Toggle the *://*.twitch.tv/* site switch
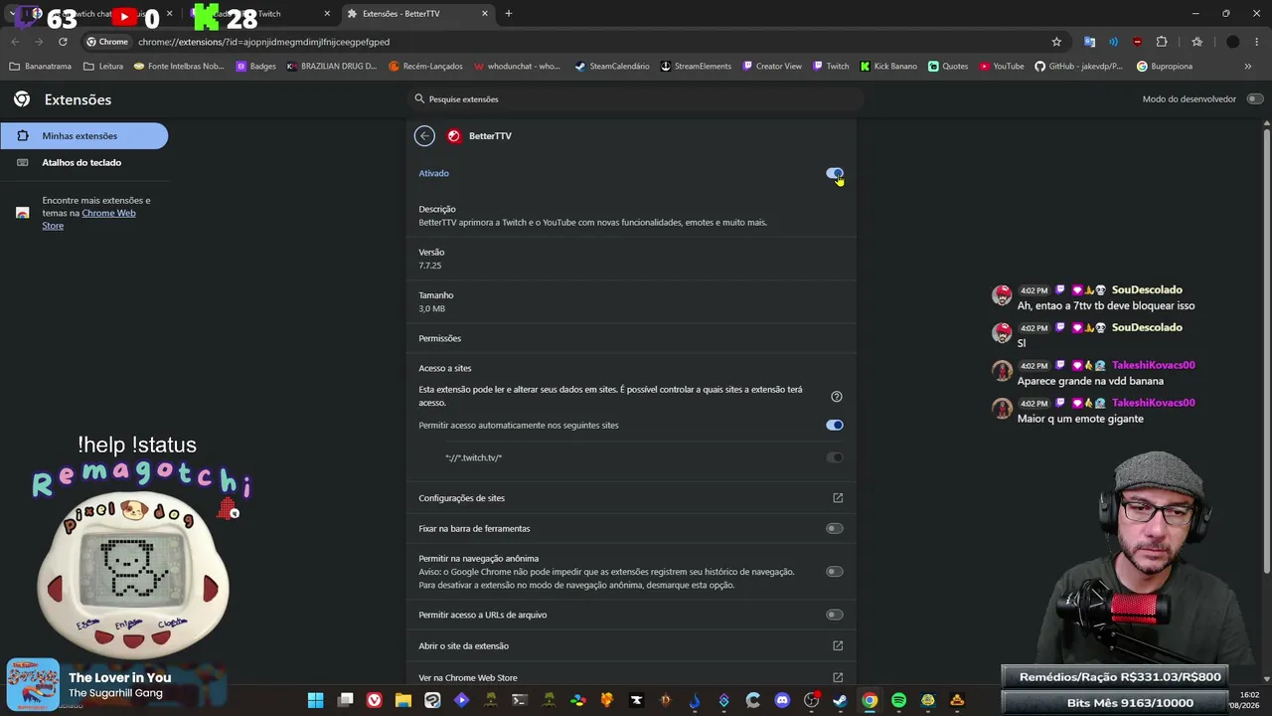1272x716 pixels. pos(835,457)
